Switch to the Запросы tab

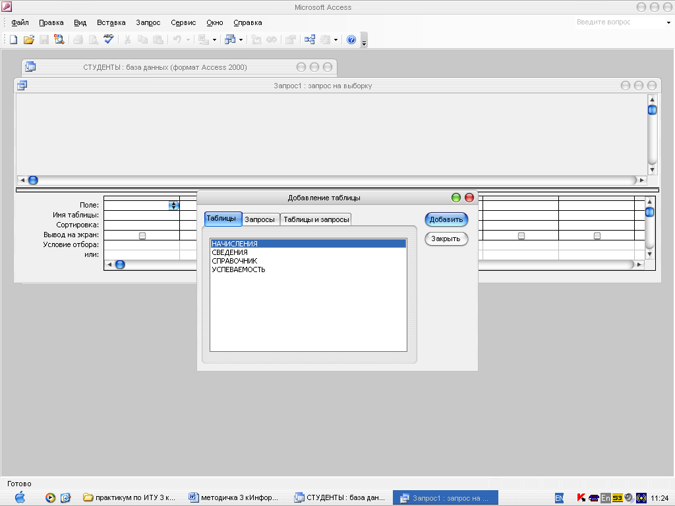pos(260,219)
